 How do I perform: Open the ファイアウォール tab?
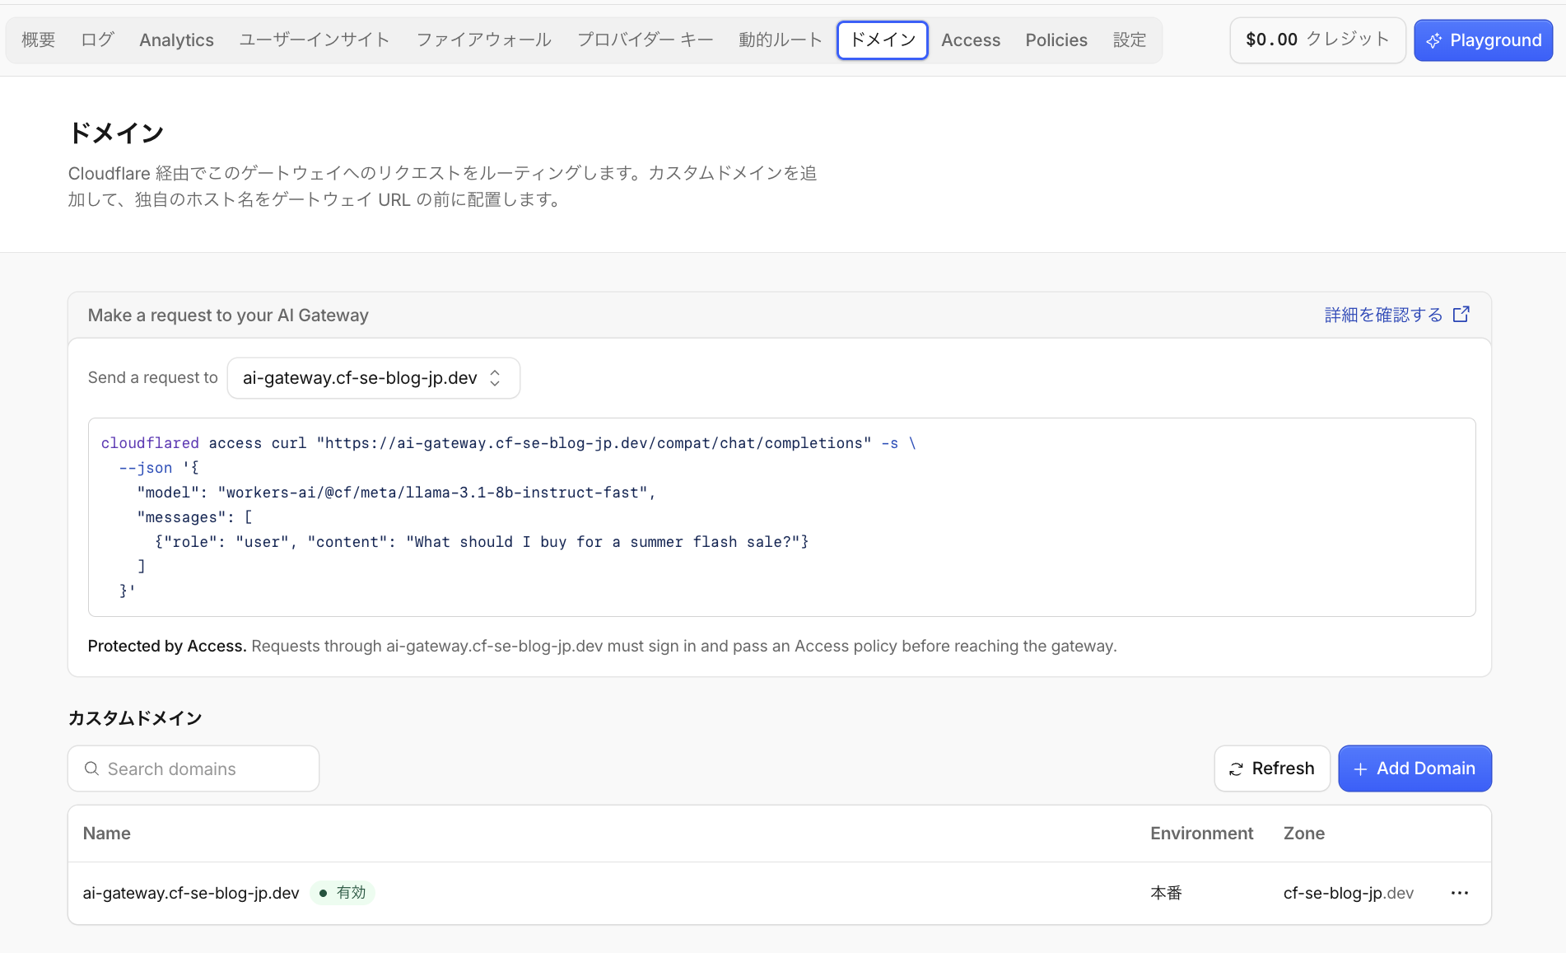click(x=484, y=40)
